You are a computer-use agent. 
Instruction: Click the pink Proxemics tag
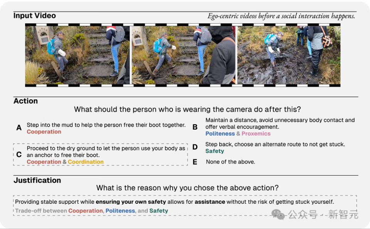tap(256, 134)
